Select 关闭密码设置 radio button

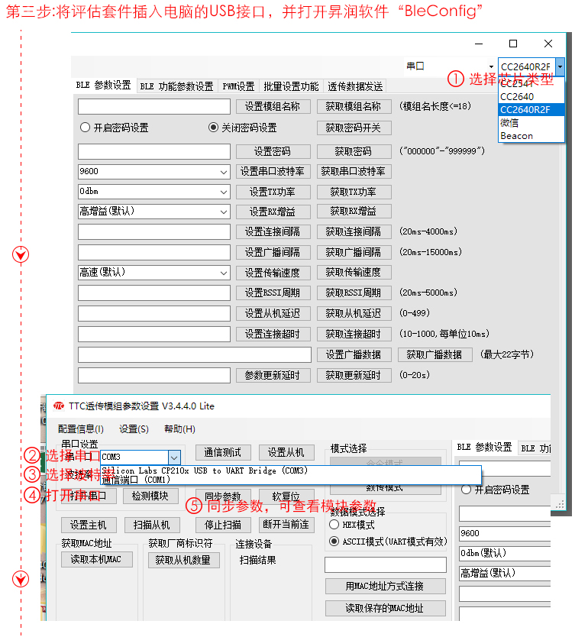pyautogui.click(x=213, y=128)
